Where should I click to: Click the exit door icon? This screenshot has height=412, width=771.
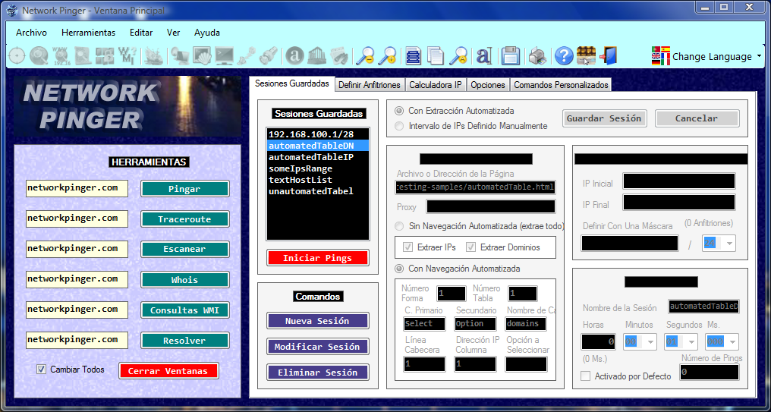point(608,55)
